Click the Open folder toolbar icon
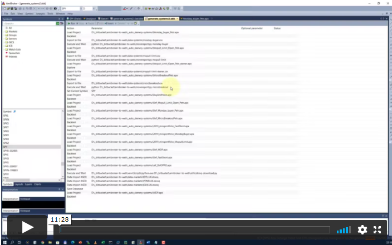This screenshot has height=245, width=392. click(8, 8)
